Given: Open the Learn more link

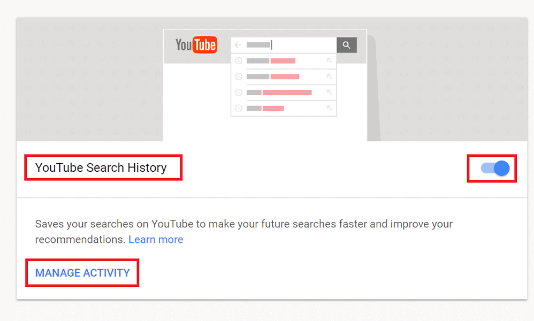Looking at the screenshot, I should [156, 239].
